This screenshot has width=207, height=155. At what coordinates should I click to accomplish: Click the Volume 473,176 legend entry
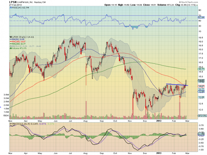click(x=19, y=48)
